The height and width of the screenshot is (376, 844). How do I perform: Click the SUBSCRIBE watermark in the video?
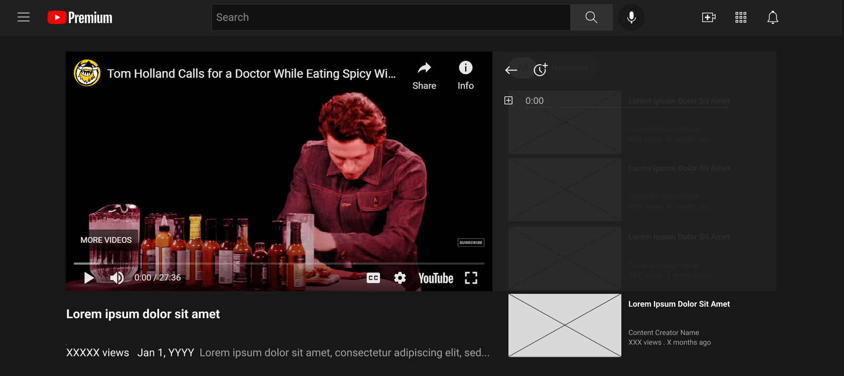[x=471, y=242]
